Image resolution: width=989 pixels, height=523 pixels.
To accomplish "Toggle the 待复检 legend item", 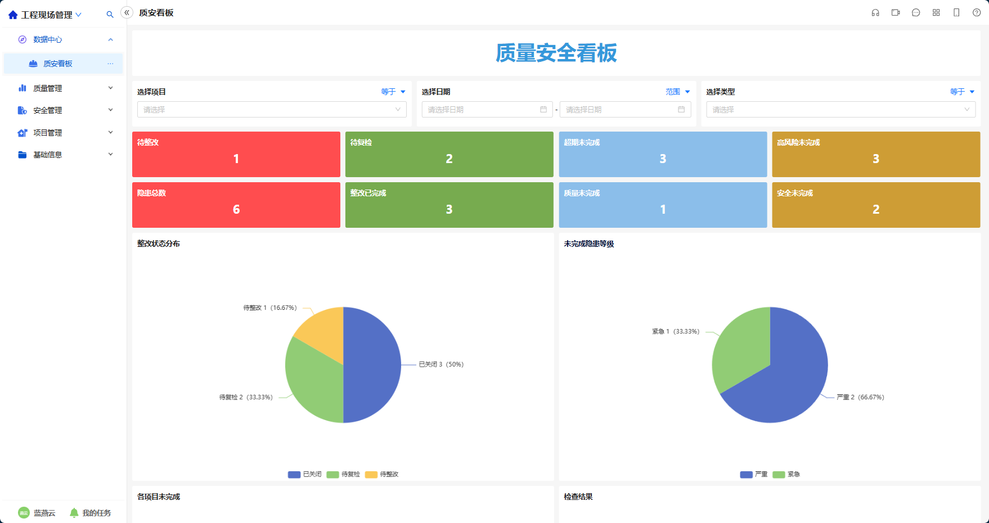I will (x=343, y=474).
